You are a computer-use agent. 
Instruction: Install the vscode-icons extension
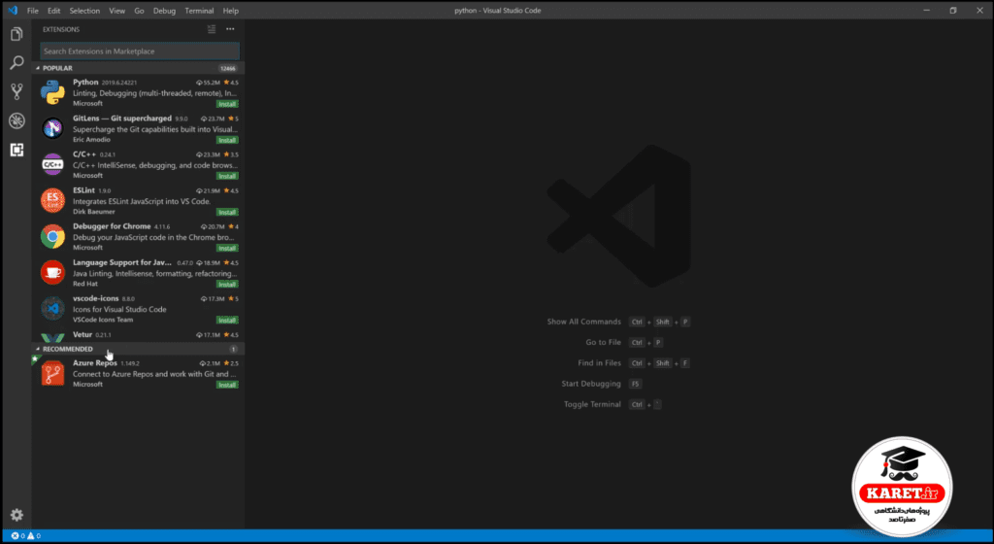[x=227, y=321]
